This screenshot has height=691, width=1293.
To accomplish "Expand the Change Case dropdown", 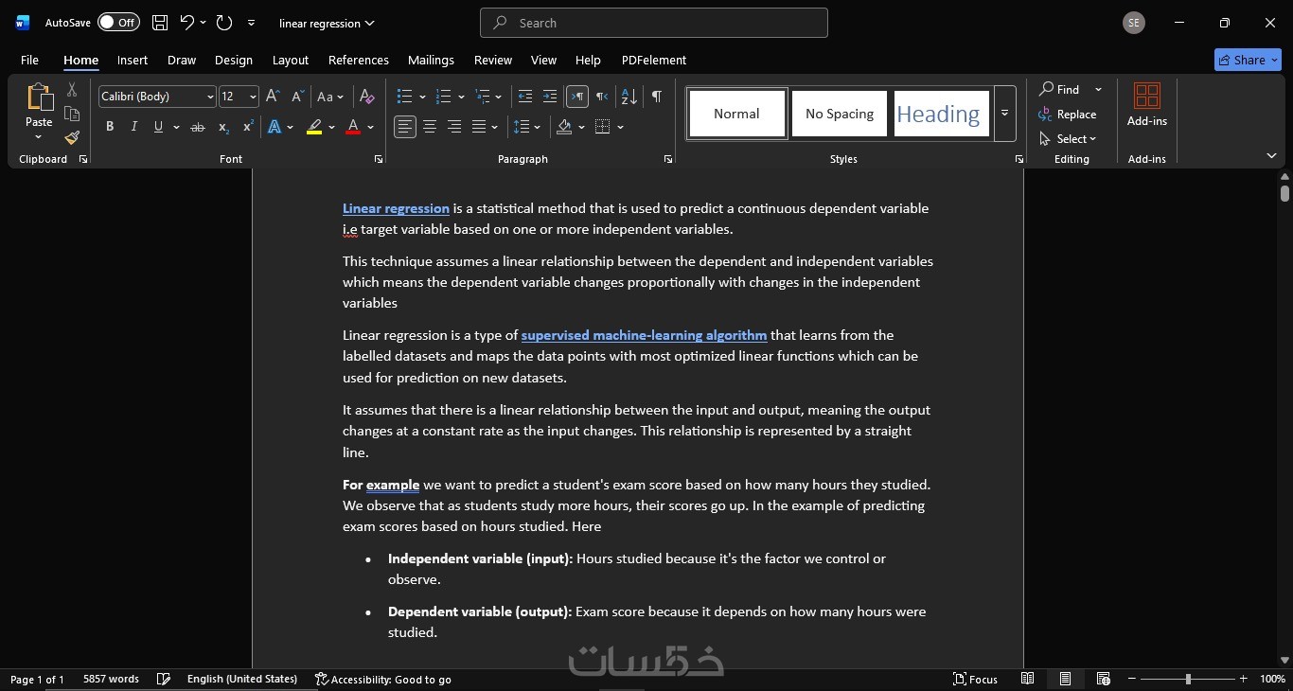I will [x=331, y=97].
